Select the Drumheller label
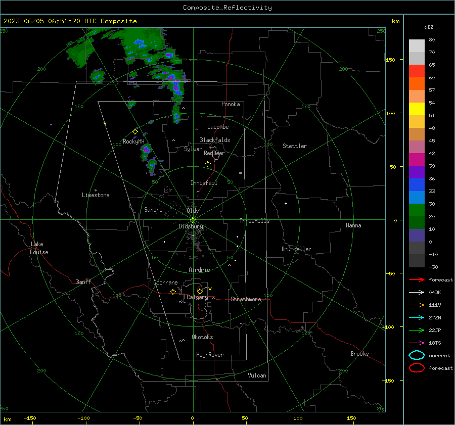The image size is (455, 425). point(296,249)
